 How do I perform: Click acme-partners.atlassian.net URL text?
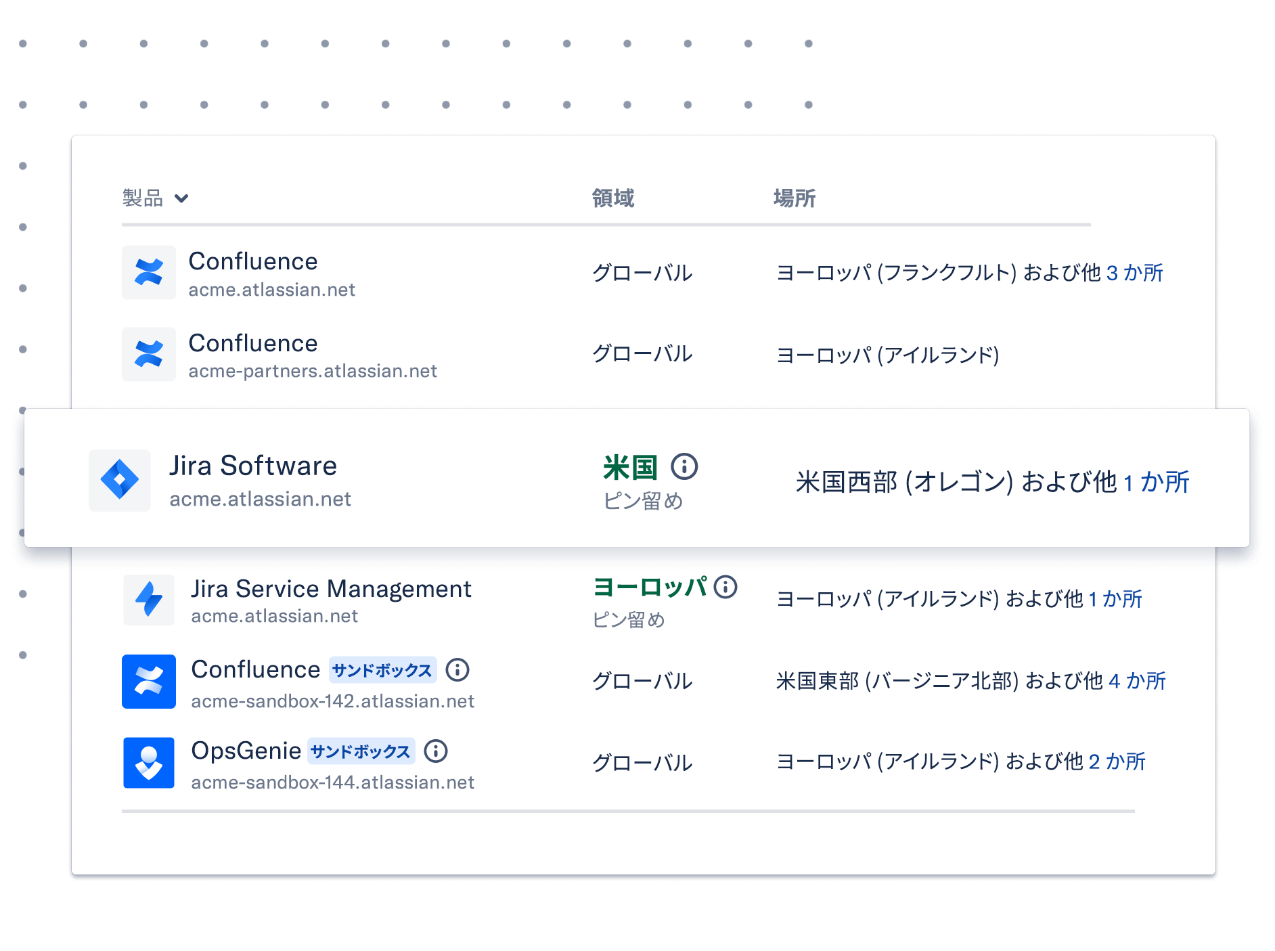(313, 371)
